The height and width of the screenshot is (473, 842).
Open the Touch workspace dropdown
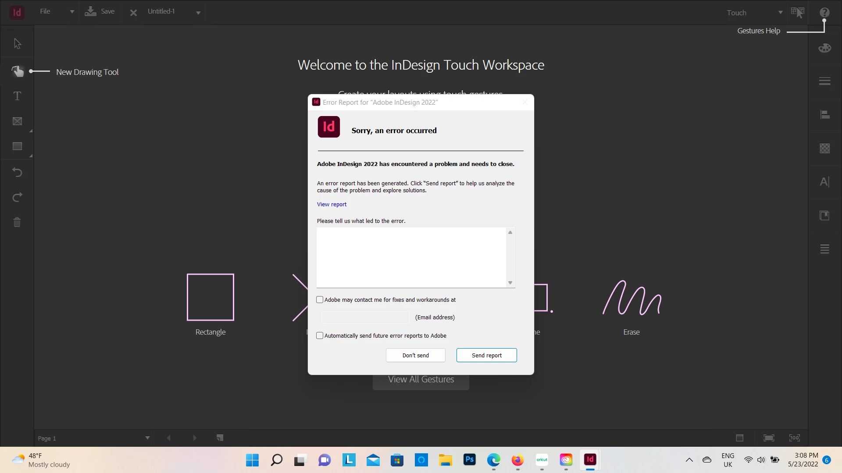pos(780,13)
